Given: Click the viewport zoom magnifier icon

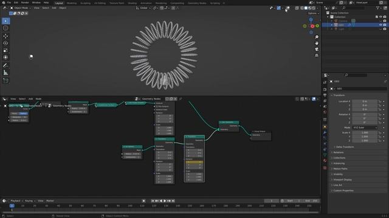Looking at the screenshot, I should 317,37.
